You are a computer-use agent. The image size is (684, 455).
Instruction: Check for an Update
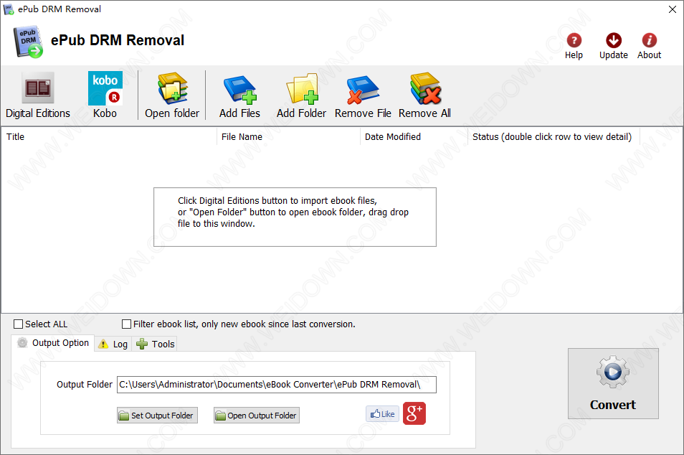[x=613, y=46]
